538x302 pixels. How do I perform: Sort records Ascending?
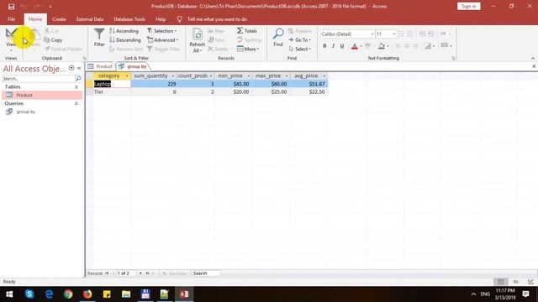point(124,31)
